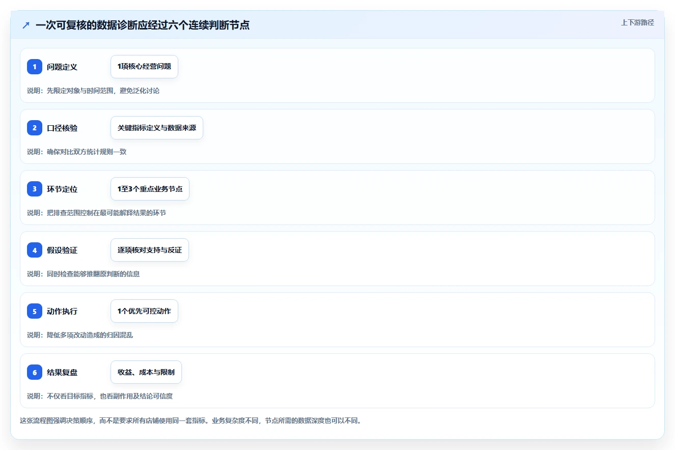Click the 1至3个重点业务节点 chip
Screen dimensions: 675x450
tap(150, 189)
